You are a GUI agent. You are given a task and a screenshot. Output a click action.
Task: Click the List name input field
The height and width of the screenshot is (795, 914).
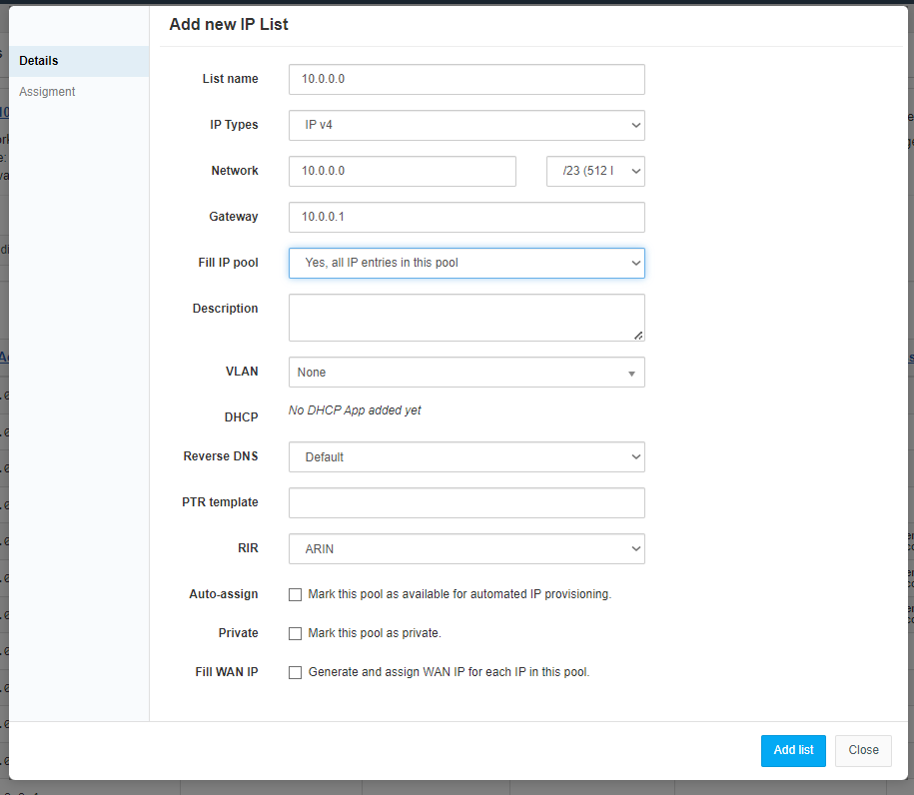[x=465, y=79]
